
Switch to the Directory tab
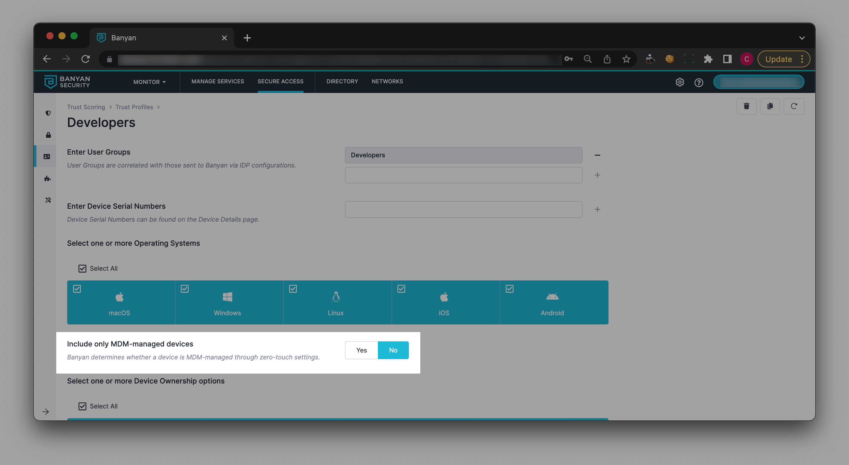[x=342, y=82]
